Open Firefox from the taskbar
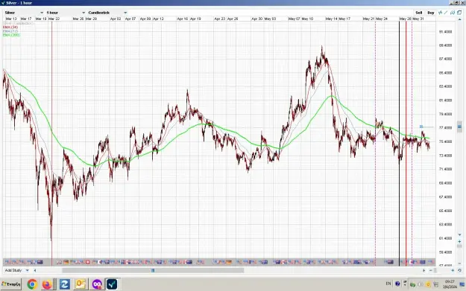Screen dimensions: 466x291 pyautogui.click(x=47, y=284)
